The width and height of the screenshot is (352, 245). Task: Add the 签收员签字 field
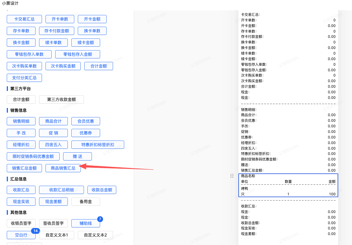tap(53, 223)
